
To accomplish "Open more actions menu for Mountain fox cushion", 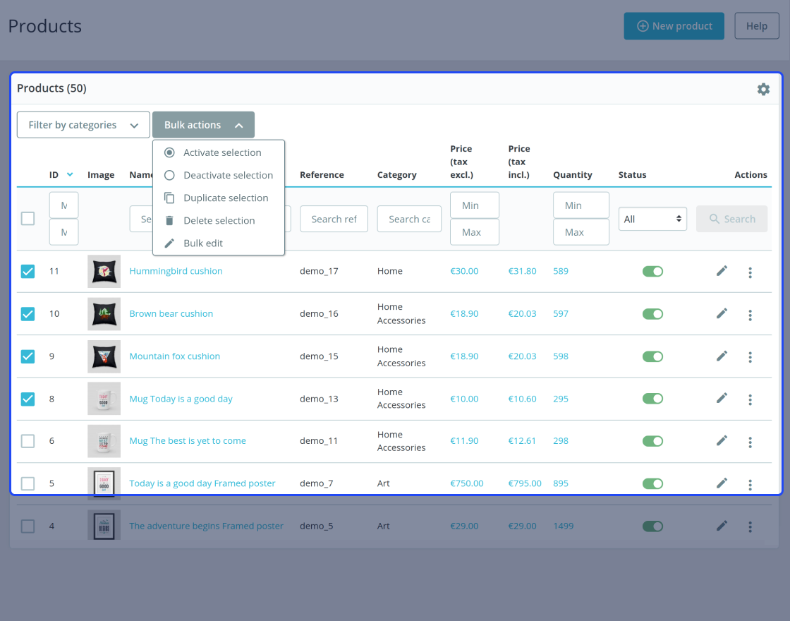I will [750, 357].
